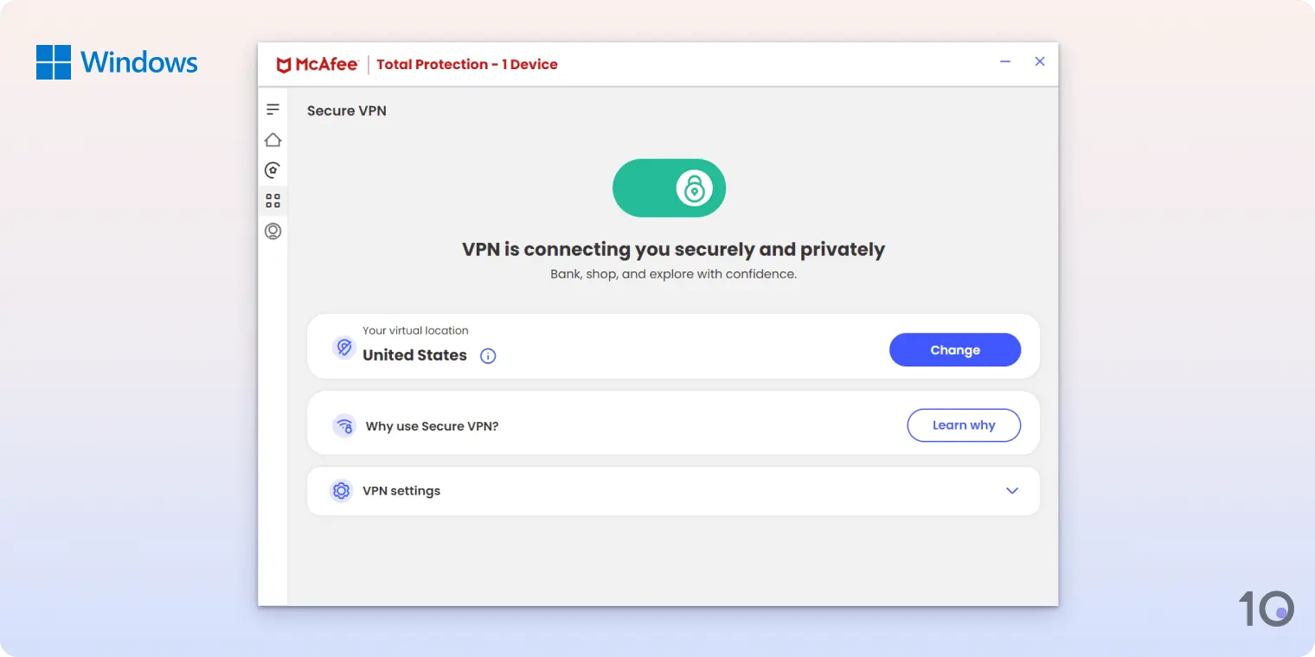Click the Why use Secure VPN globe icon

click(344, 425)
